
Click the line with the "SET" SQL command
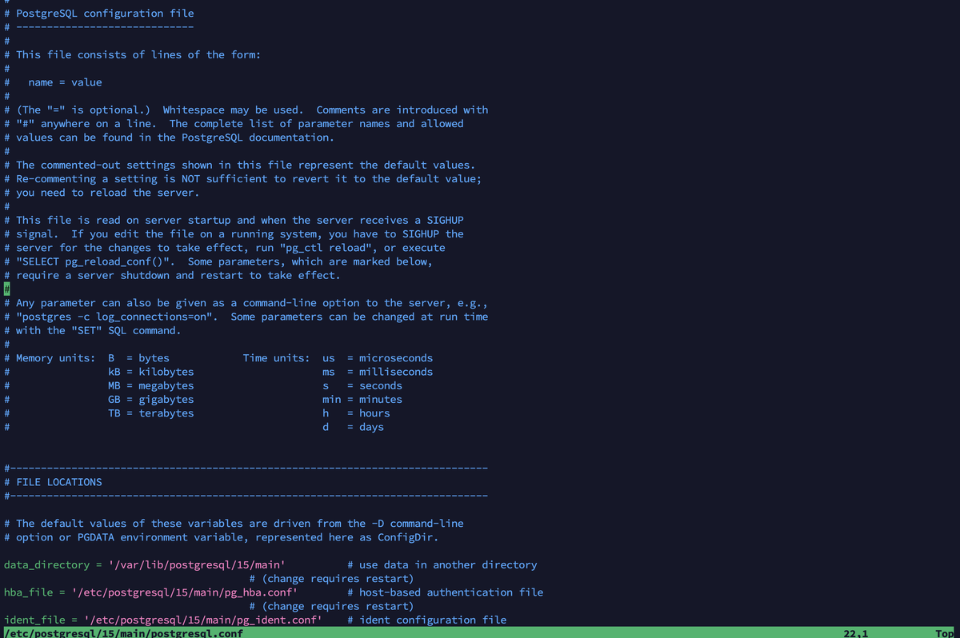(92, 330)
